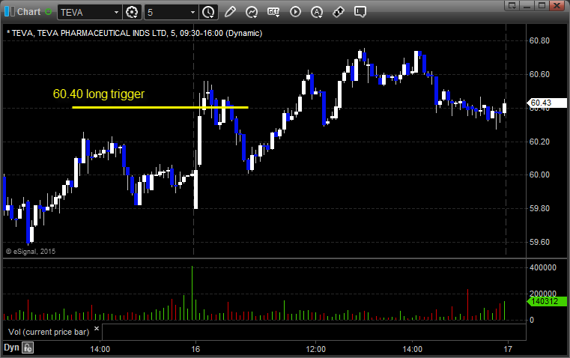
Task: Open the time template clock menu
Action: click(209, 12)
